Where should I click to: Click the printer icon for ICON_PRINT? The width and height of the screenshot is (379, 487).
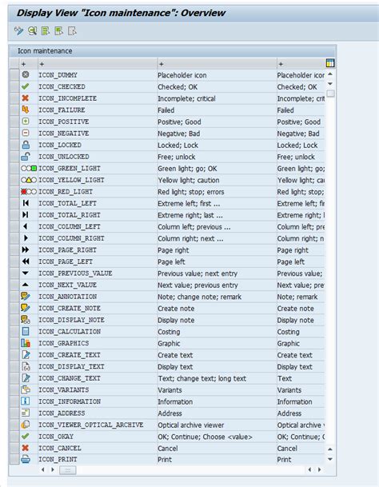click(x=26, y=459)
